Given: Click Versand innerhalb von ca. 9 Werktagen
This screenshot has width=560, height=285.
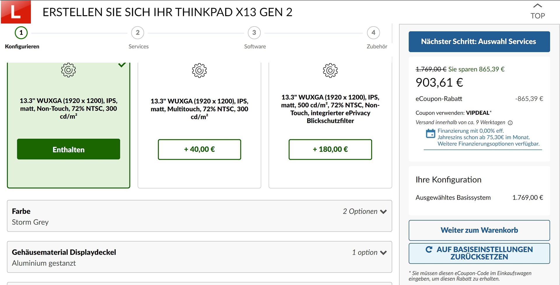Looking at the screenshot, I should [460, 122].
